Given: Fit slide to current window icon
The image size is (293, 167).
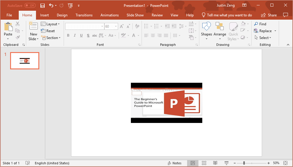Looking at the screenshot, I should [x=286, y=163].
